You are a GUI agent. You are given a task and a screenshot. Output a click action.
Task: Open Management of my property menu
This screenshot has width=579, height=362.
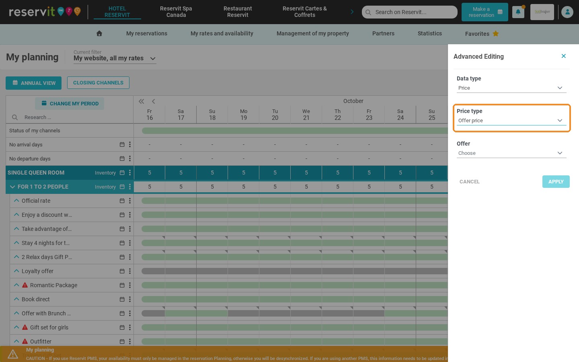[x=313, y=33]
